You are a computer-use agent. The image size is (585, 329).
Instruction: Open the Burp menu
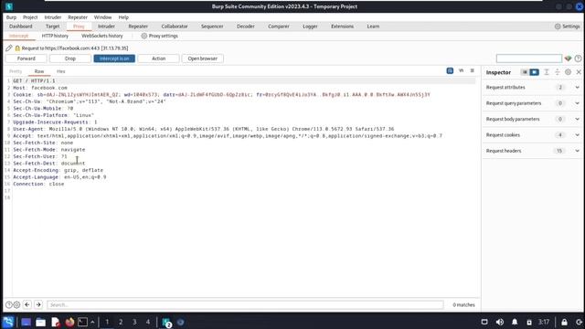coord(11,17)
